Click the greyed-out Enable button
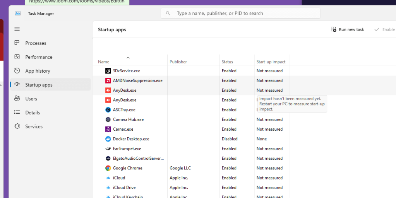The width and height of the screenshot is (396, 198). point(384,29)
